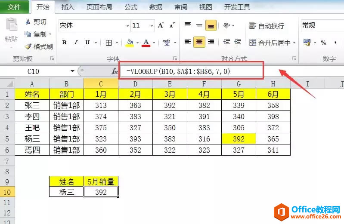Open fill color dropdown arrow
Image resolution: width=344 pixels, height=224 pixels.
click(137, 43)
